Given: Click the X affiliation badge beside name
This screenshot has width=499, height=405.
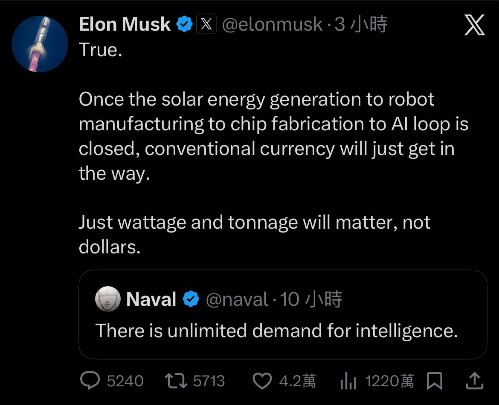Looking at the screenshot, I should (206, 24).
